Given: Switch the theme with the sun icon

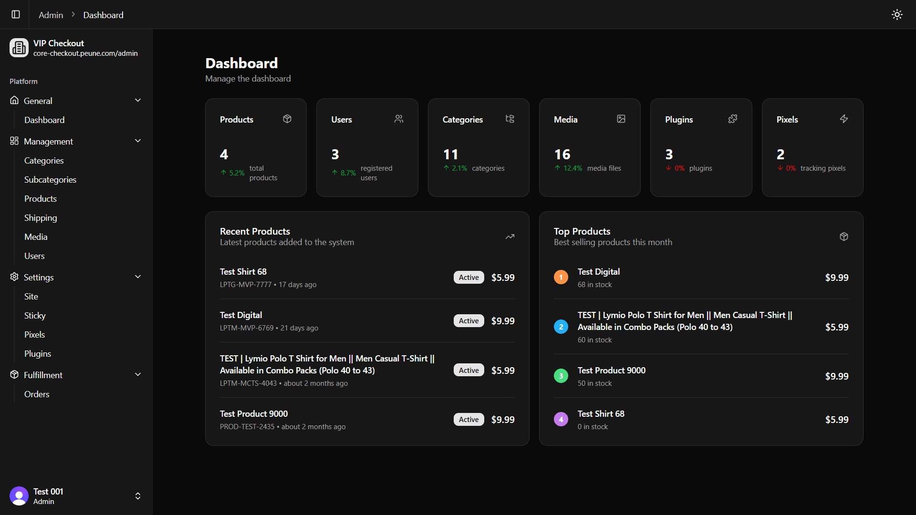Looking at the screenshot, I should 897,14.
